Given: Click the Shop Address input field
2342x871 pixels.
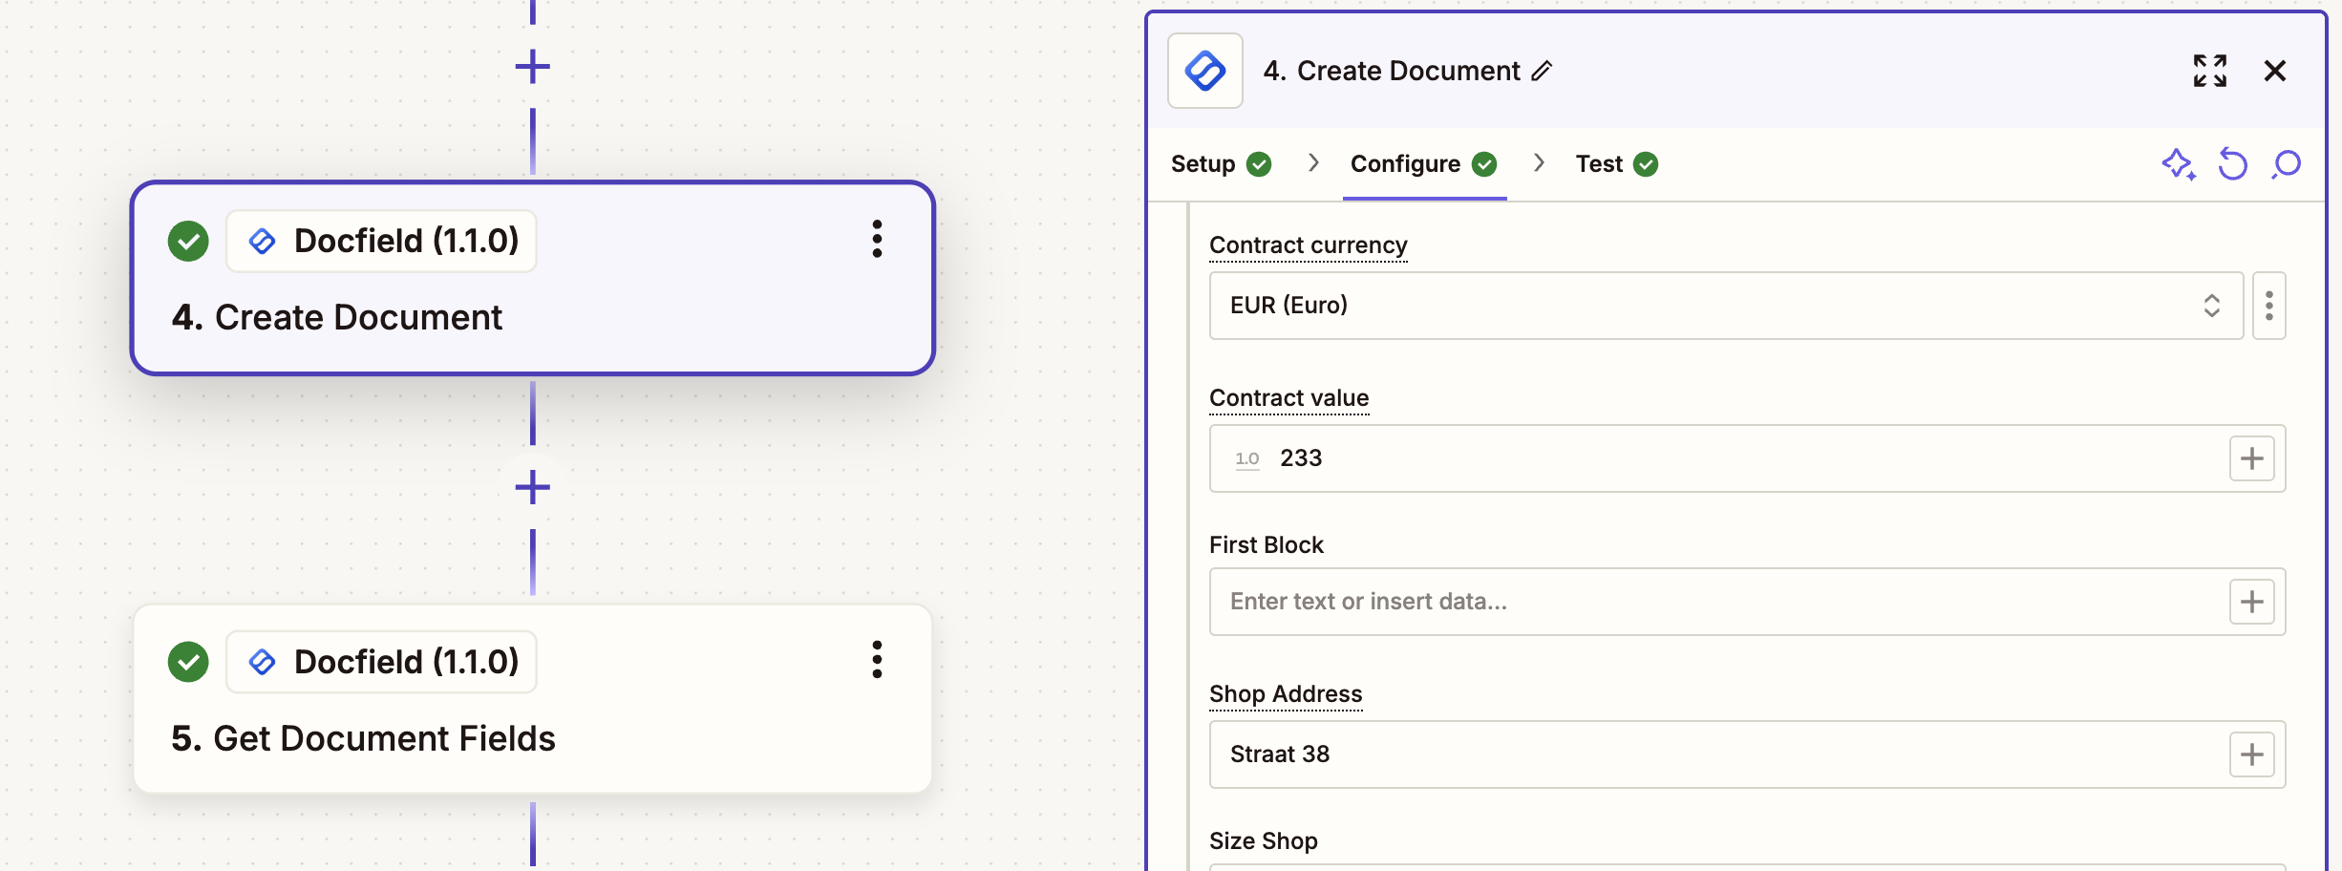Looking at the screenshot, I should click(x=1747, y=754).
